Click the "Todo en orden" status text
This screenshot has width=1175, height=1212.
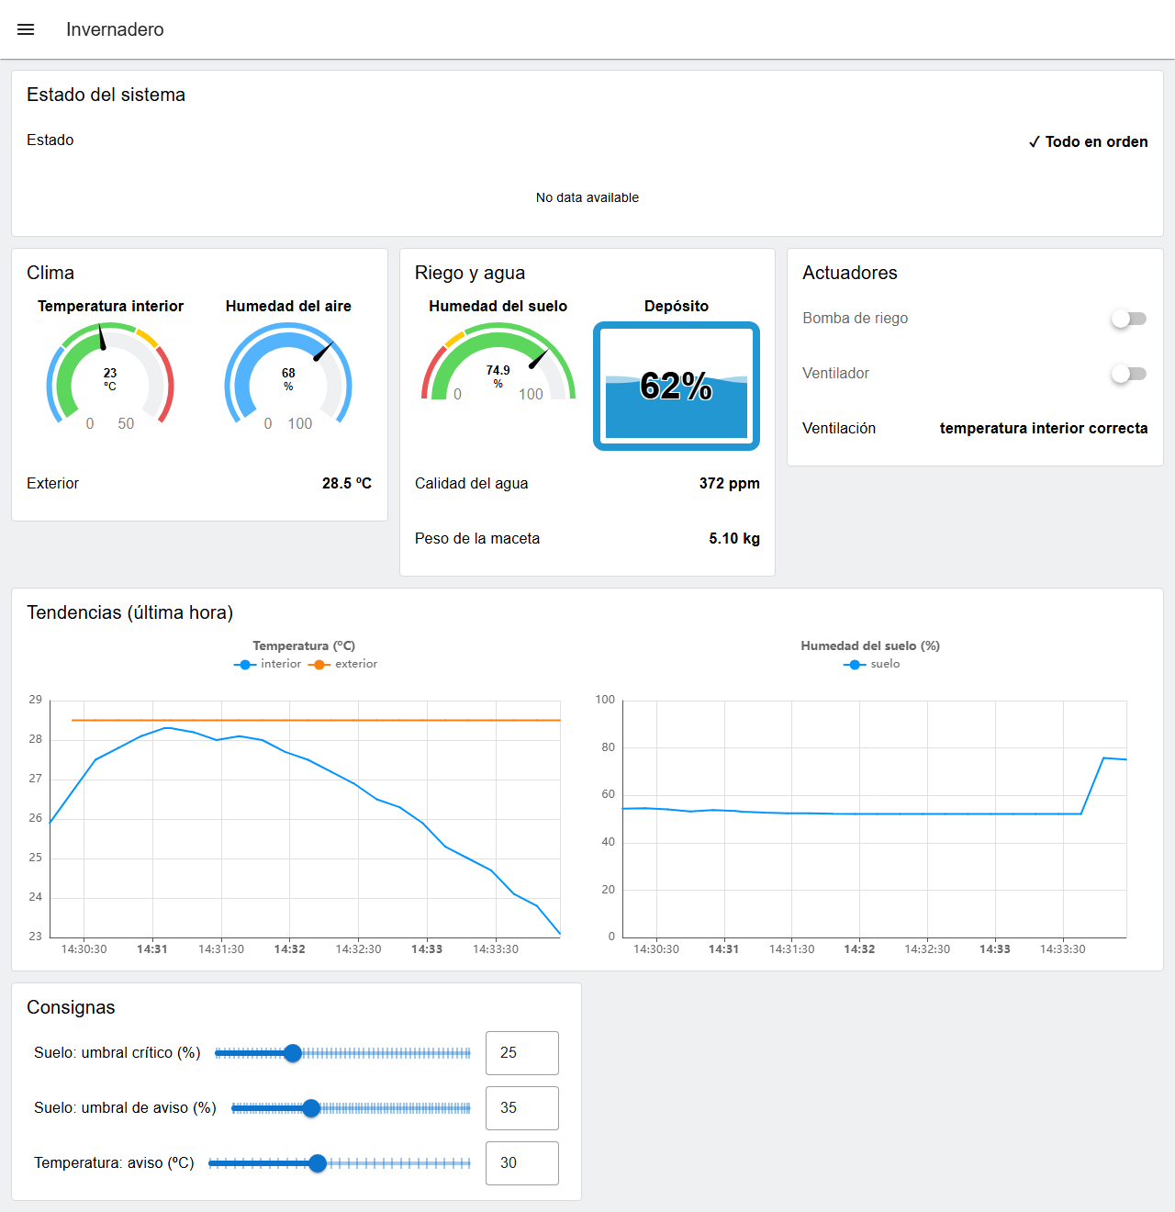click(1089, 141)
